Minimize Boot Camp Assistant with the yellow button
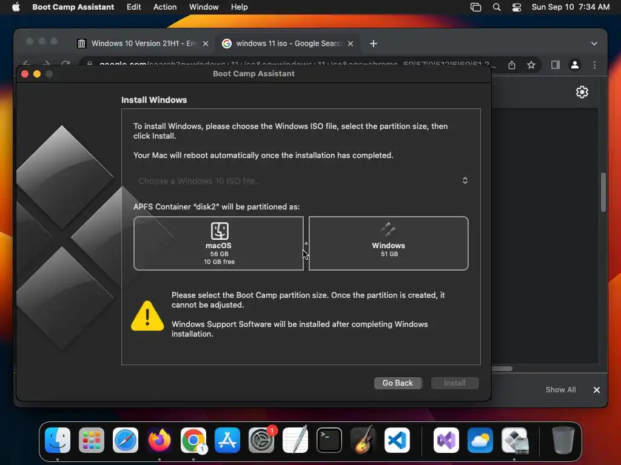 [x=37, y=74]
